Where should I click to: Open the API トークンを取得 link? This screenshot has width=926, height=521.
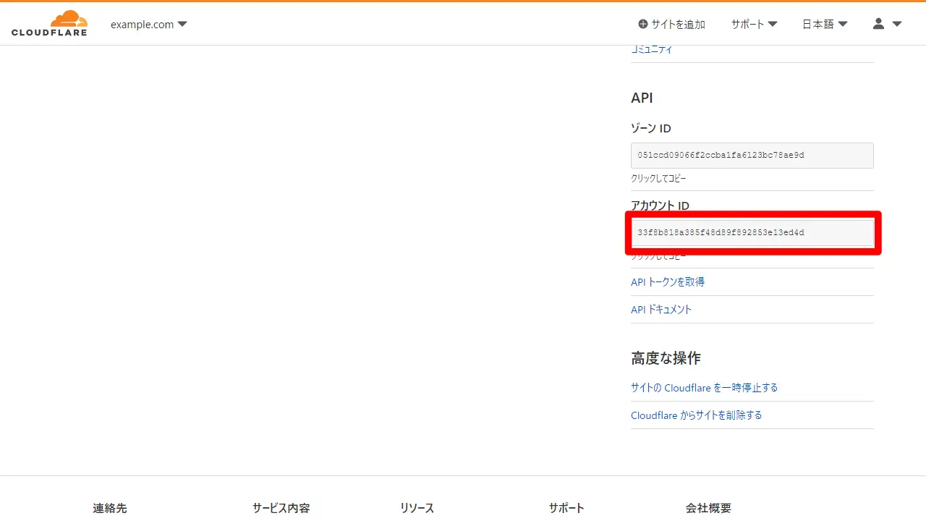(668, 282)
